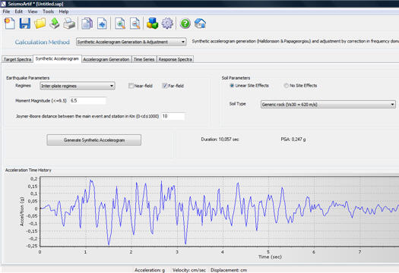The height and width of the screenshot is (273, 399).
Task: Click the colored cubes toolbar icon
Action: click(153, 24)
